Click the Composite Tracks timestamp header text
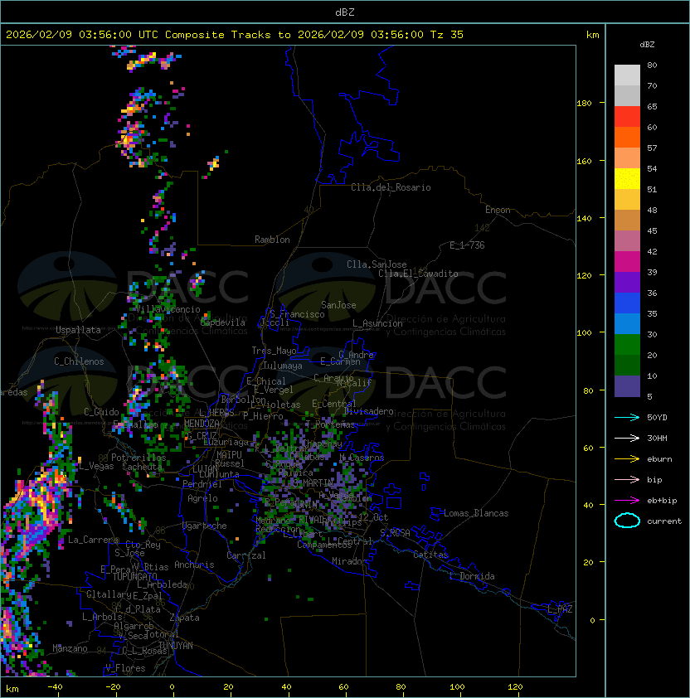 [235, 35]
